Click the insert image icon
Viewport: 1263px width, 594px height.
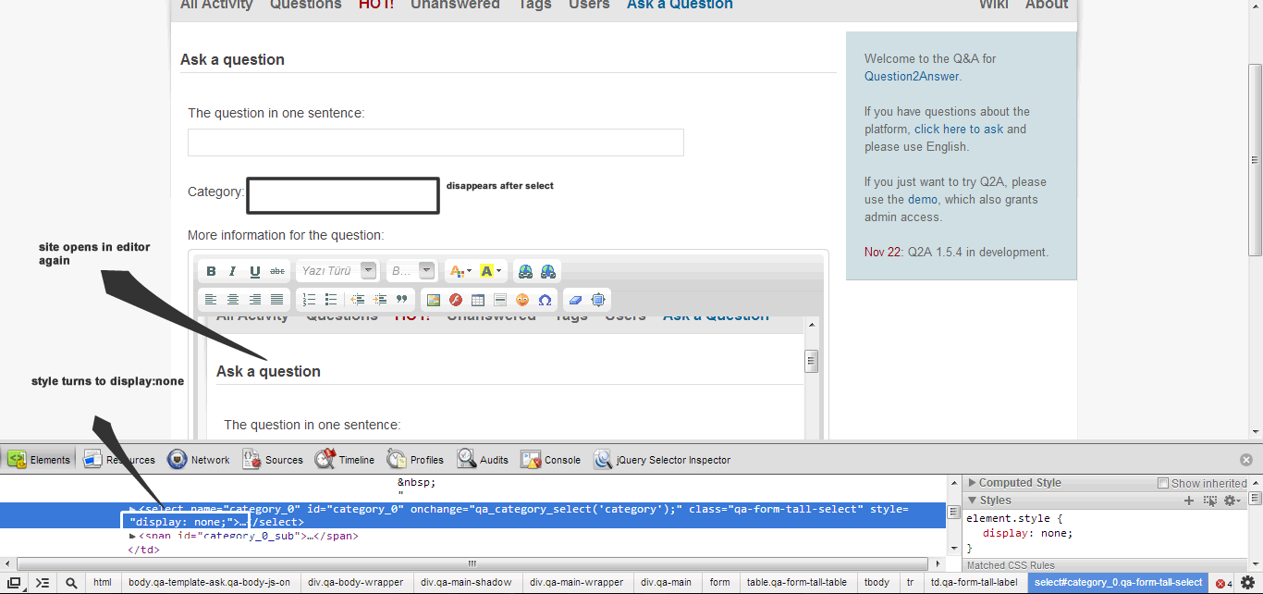point(433,300)
